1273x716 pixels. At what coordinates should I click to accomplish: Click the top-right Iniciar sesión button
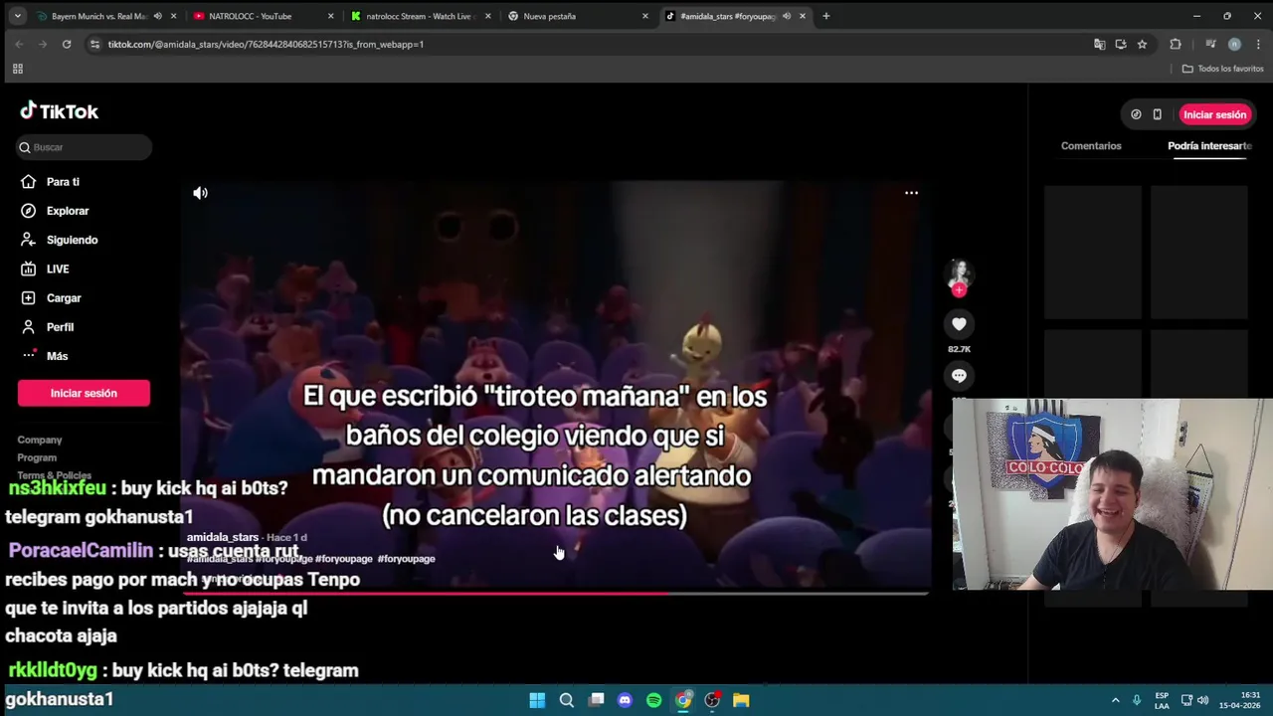click(1214, 114)
